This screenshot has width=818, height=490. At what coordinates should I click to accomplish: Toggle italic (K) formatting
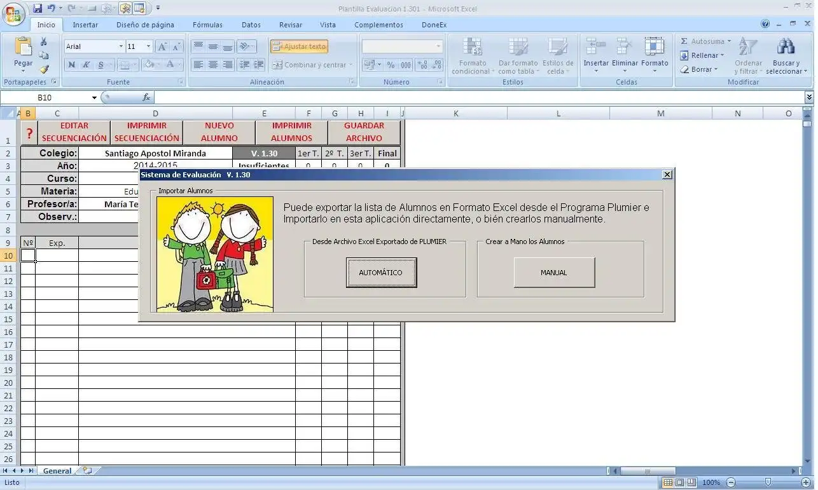point(86,64)
